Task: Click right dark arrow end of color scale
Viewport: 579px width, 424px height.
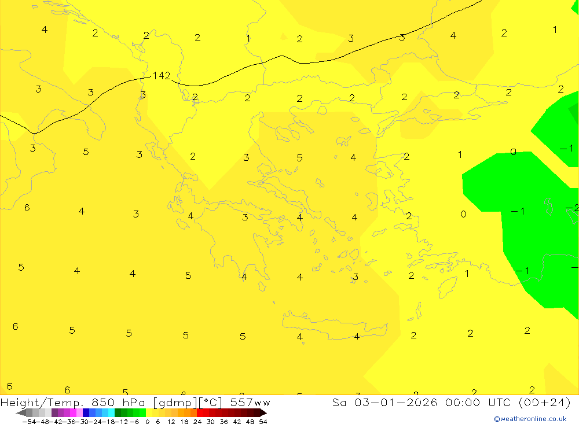Action: (263, 413)
